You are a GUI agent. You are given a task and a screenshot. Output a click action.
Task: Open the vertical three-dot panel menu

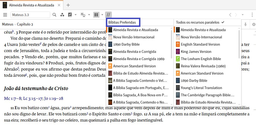pyautogui.click(x=252, y=15)
